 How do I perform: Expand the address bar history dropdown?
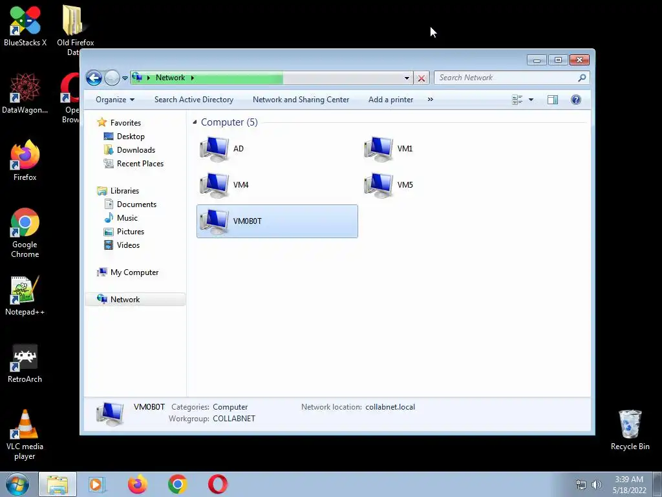pyautogui.click(x=407, y=78)
